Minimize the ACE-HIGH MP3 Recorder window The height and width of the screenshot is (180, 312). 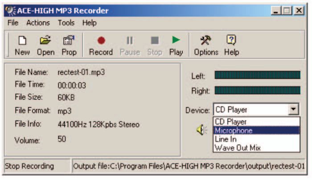[x=276, y=10]
